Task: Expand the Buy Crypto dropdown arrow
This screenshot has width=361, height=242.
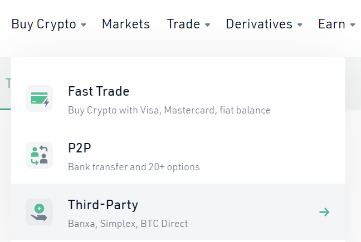Action: pyautogui.click(x=84, y=25)
